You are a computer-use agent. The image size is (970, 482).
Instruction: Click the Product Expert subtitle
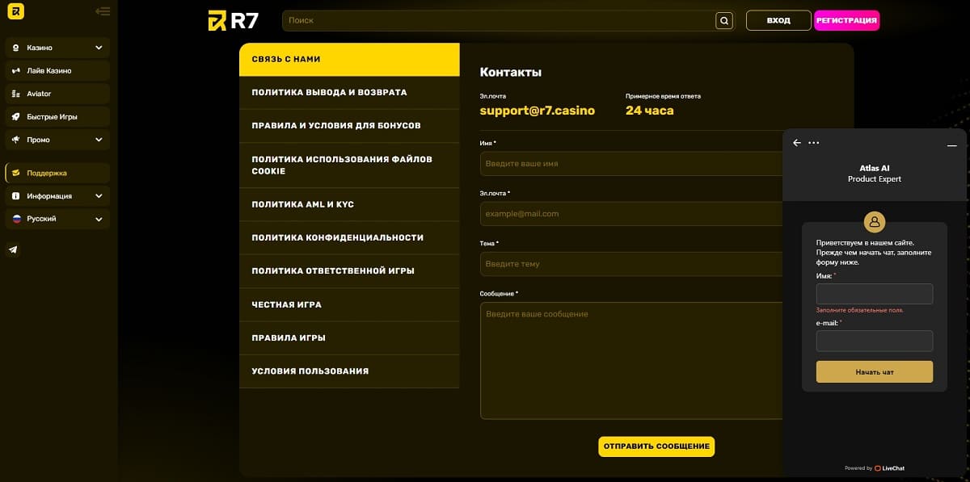pyautogui.click(x=875, y=179)
